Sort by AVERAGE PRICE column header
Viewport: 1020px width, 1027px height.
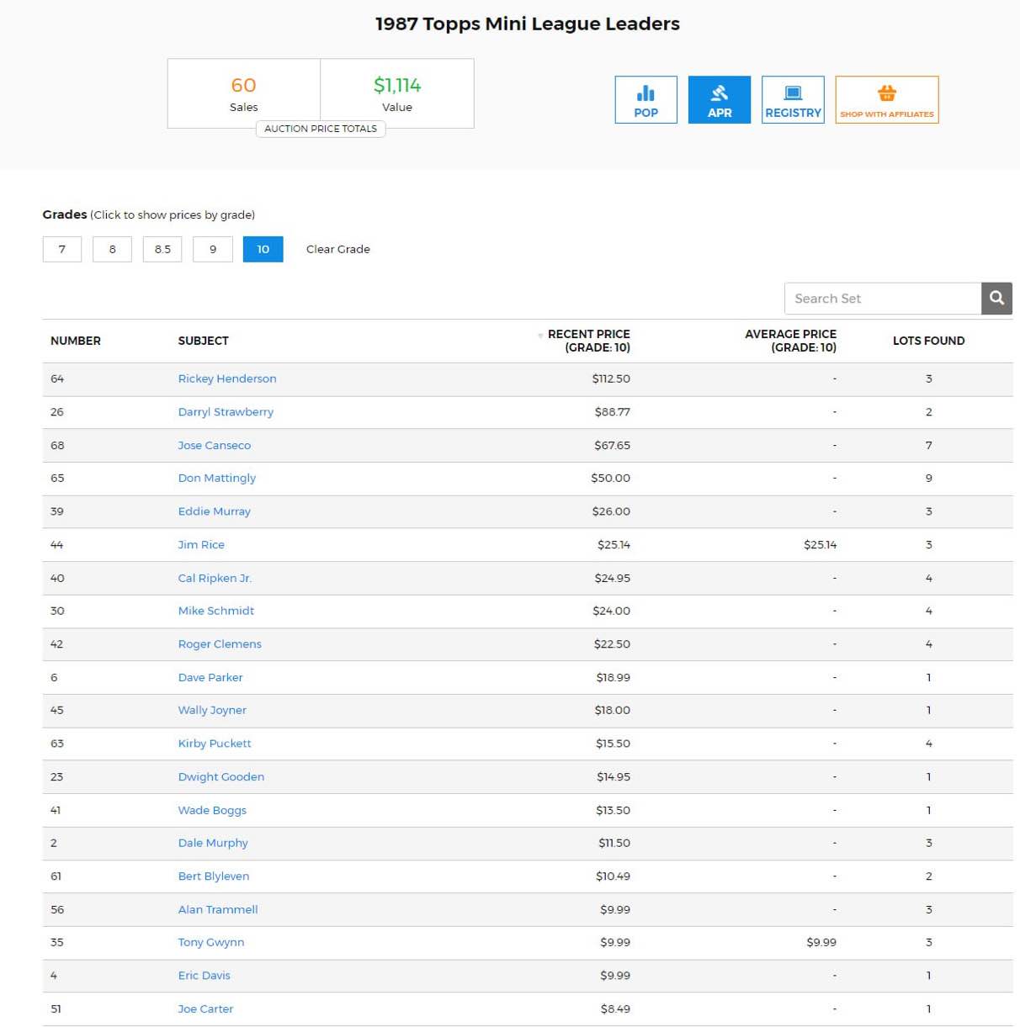coord(790,341)
